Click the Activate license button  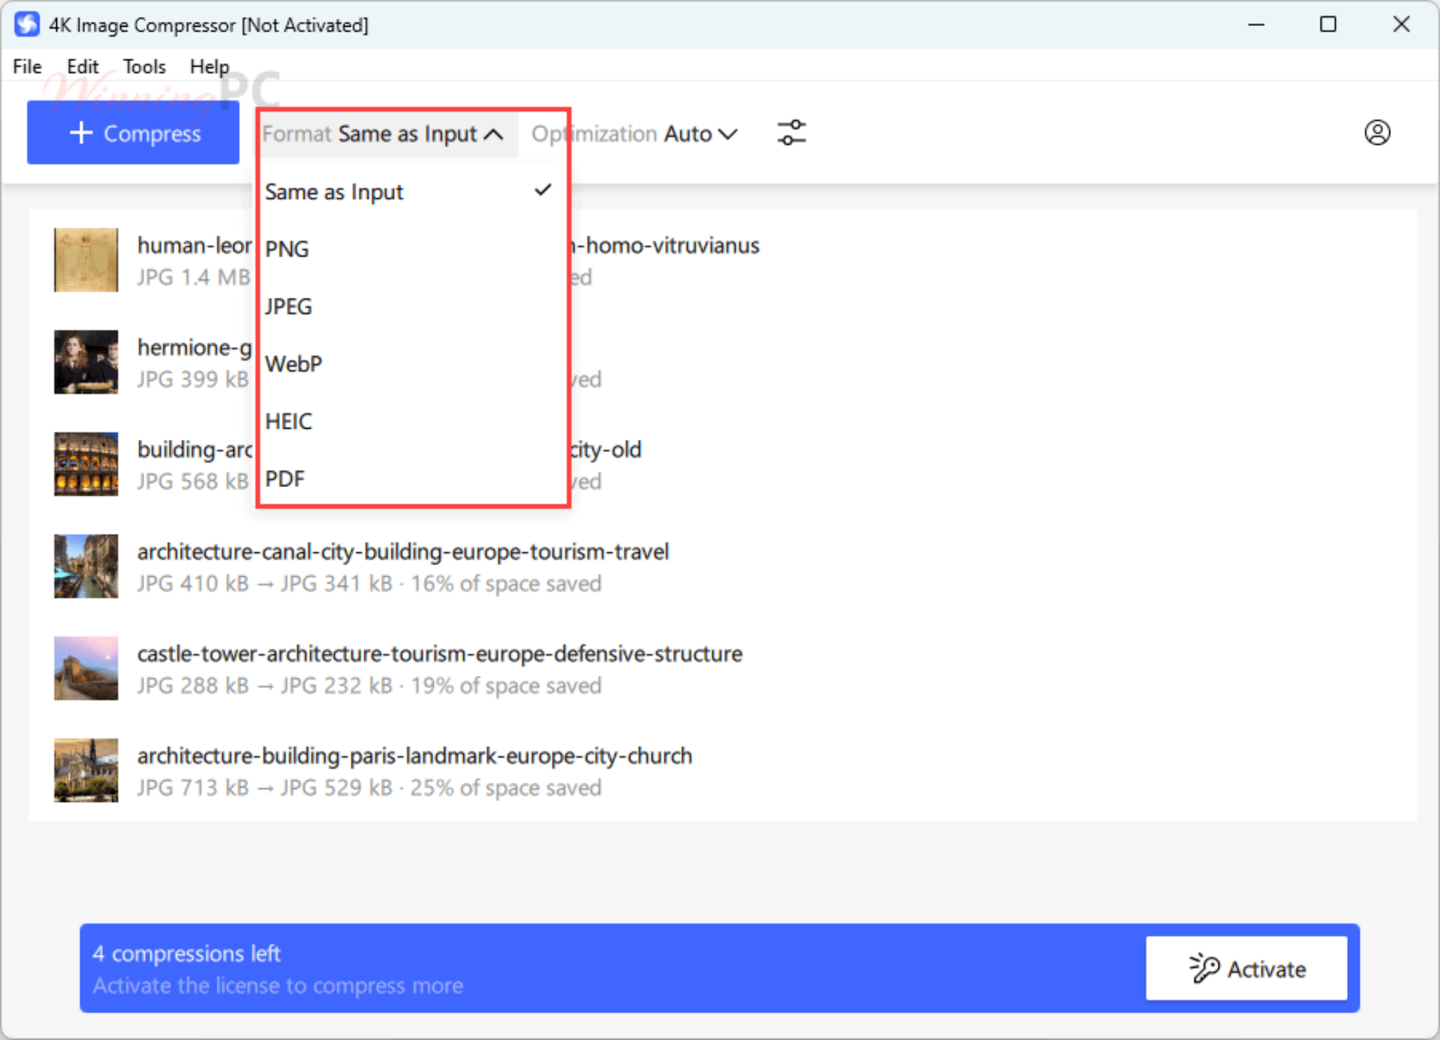click(1247, 968)
